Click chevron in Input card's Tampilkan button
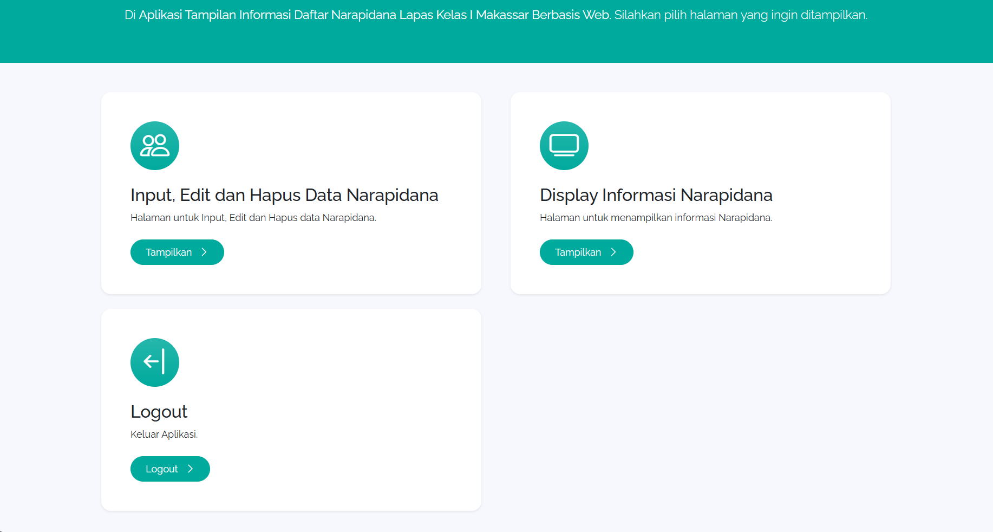This screenshot has width=993, height=532. (204, 252)
